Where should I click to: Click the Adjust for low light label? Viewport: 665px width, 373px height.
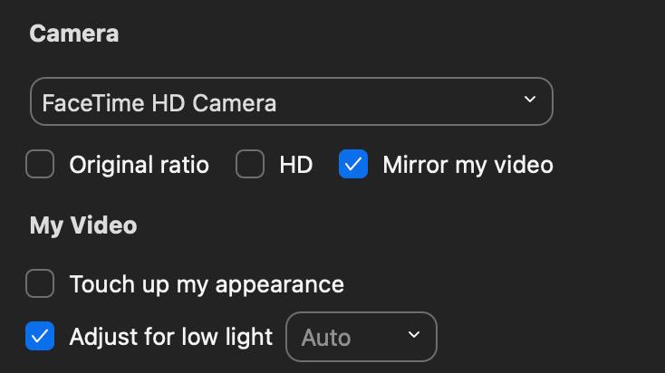tap(171, 337)
